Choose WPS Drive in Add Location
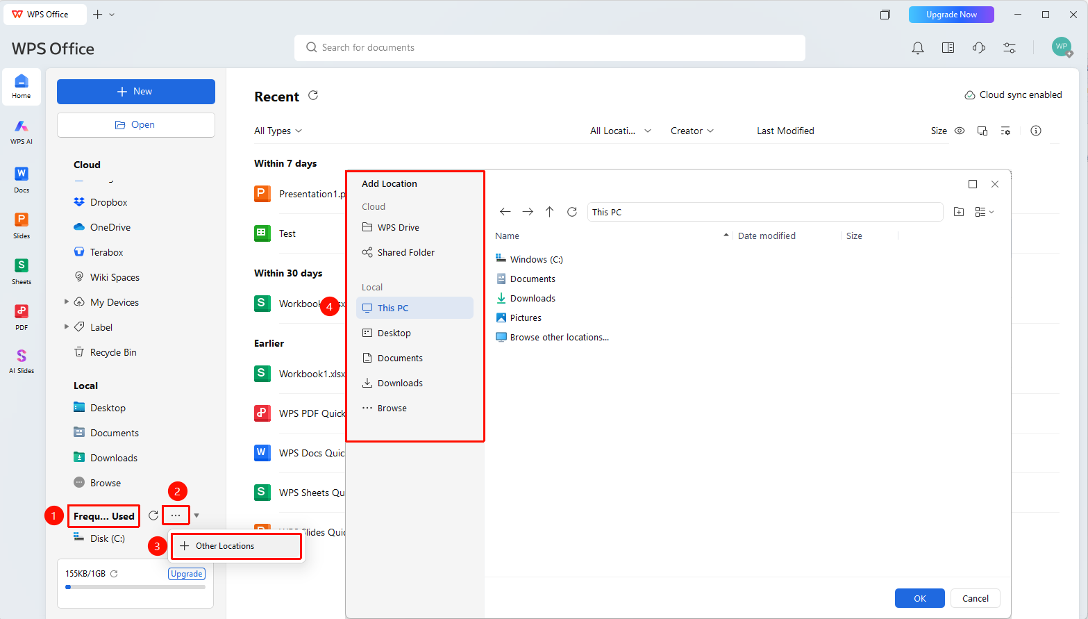 click(x=415, y=227)
